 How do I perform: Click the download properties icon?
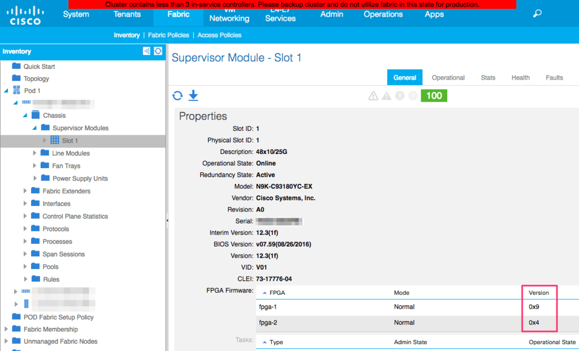(193, 96)
